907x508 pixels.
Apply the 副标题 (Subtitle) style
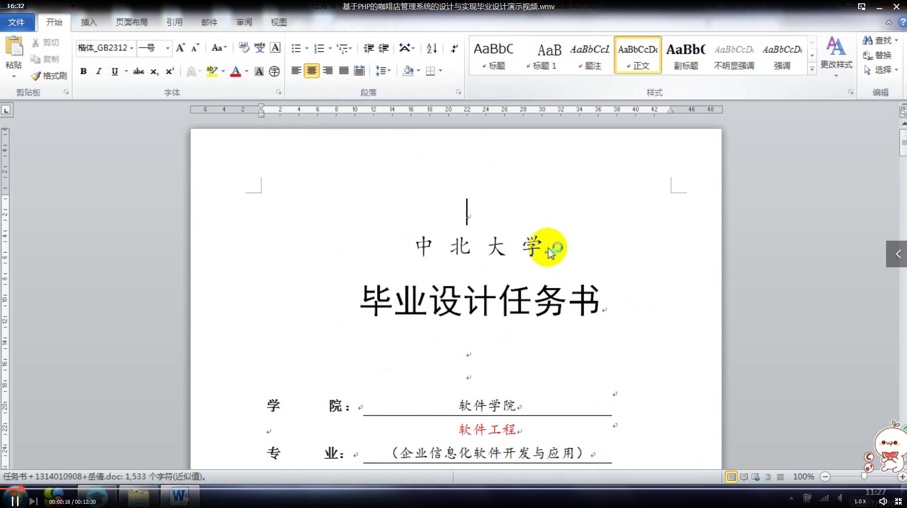[685, 56]
